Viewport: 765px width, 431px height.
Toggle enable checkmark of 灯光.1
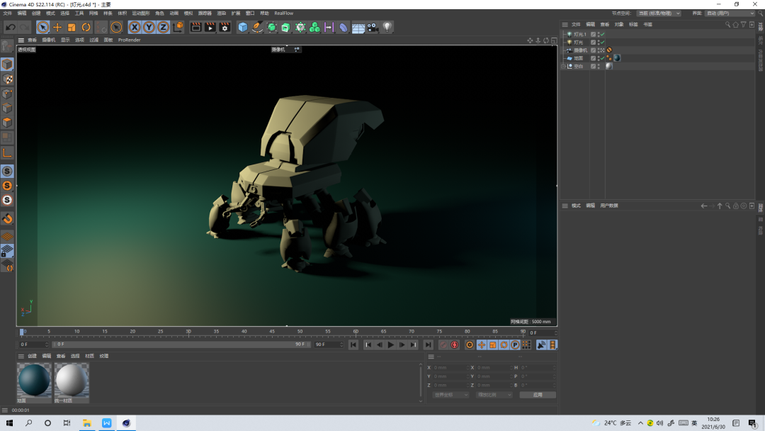point(603,35)
